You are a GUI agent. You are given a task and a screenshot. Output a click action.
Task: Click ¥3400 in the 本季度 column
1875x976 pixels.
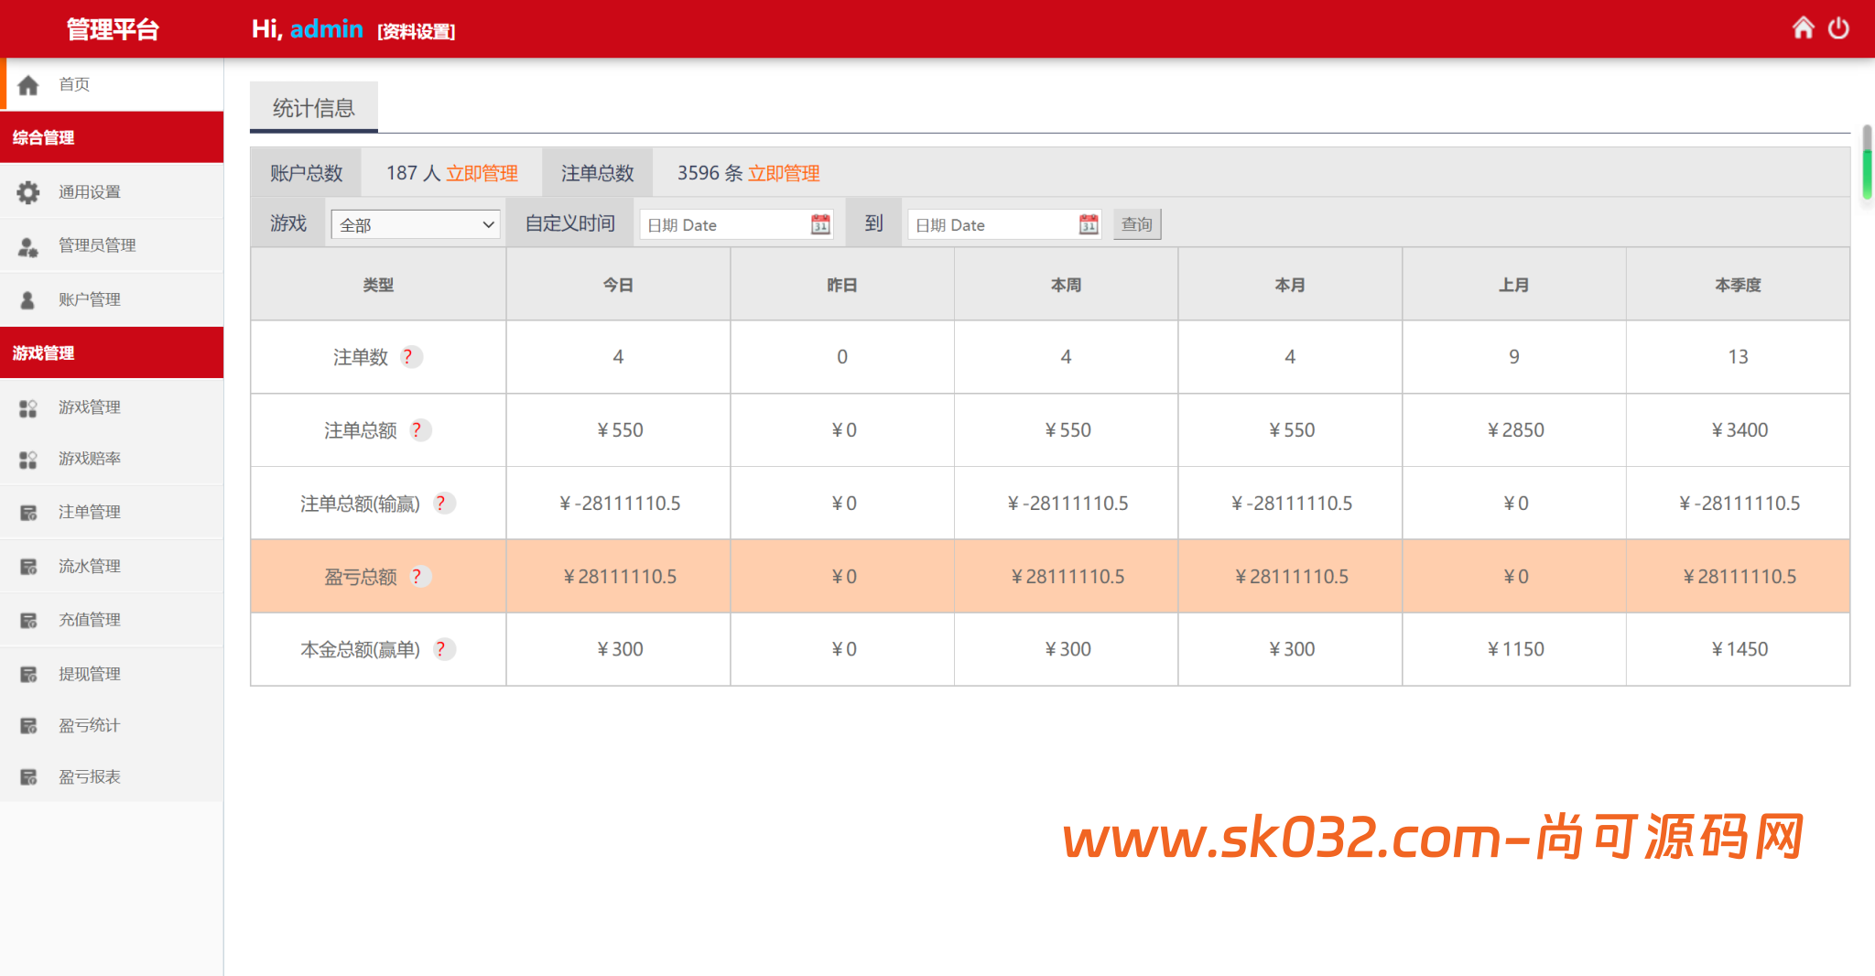click(1740, 430)
